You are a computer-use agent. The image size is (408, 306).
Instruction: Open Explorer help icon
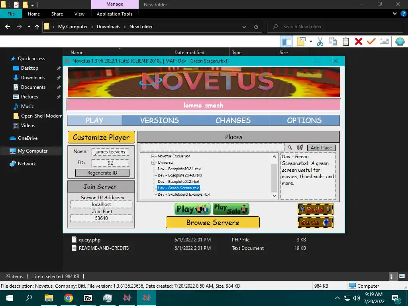403,14
